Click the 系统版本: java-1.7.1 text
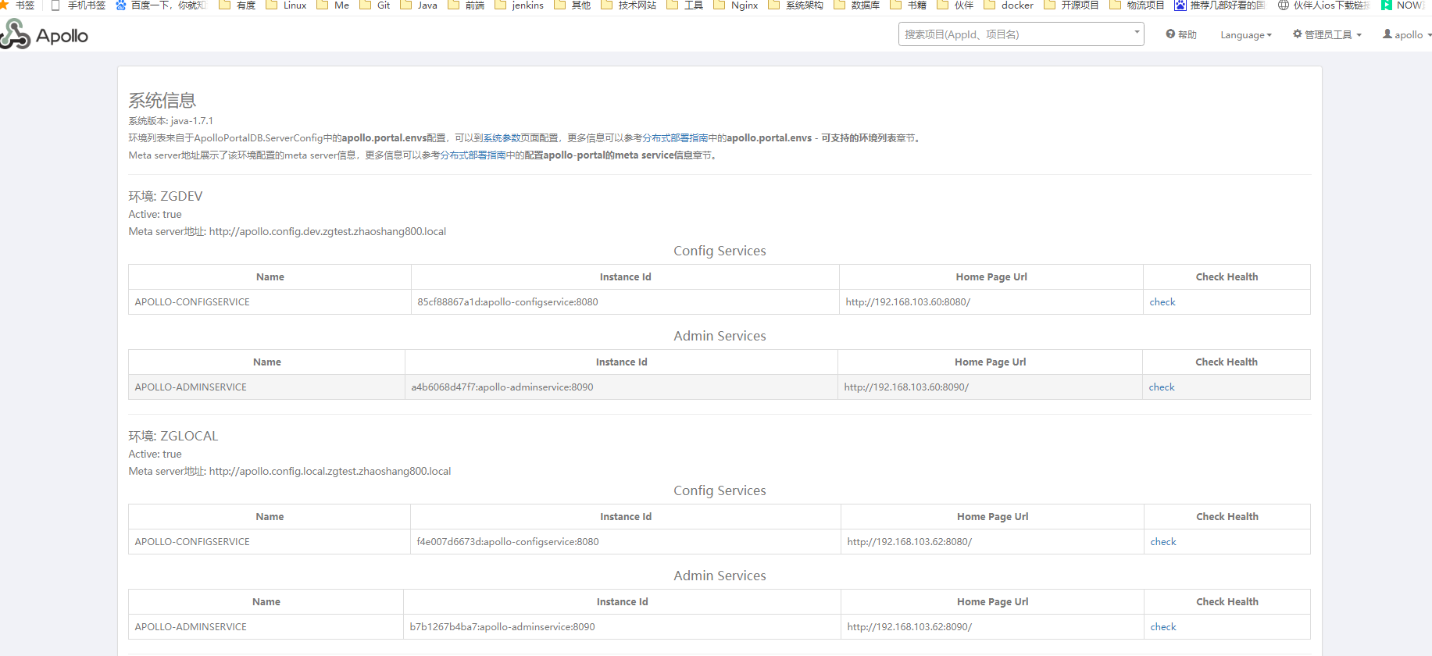Screen dimensions: 1432x656 point(171,121)
